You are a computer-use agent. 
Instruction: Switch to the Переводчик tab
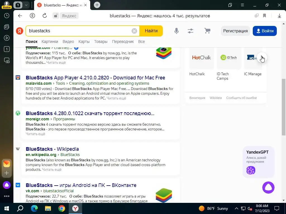click(123, 42)
